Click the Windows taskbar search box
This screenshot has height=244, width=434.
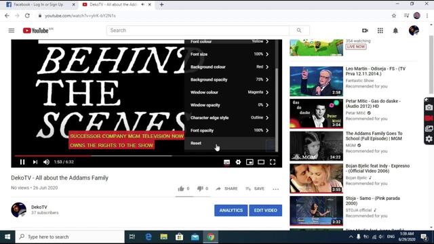point(70,237)
